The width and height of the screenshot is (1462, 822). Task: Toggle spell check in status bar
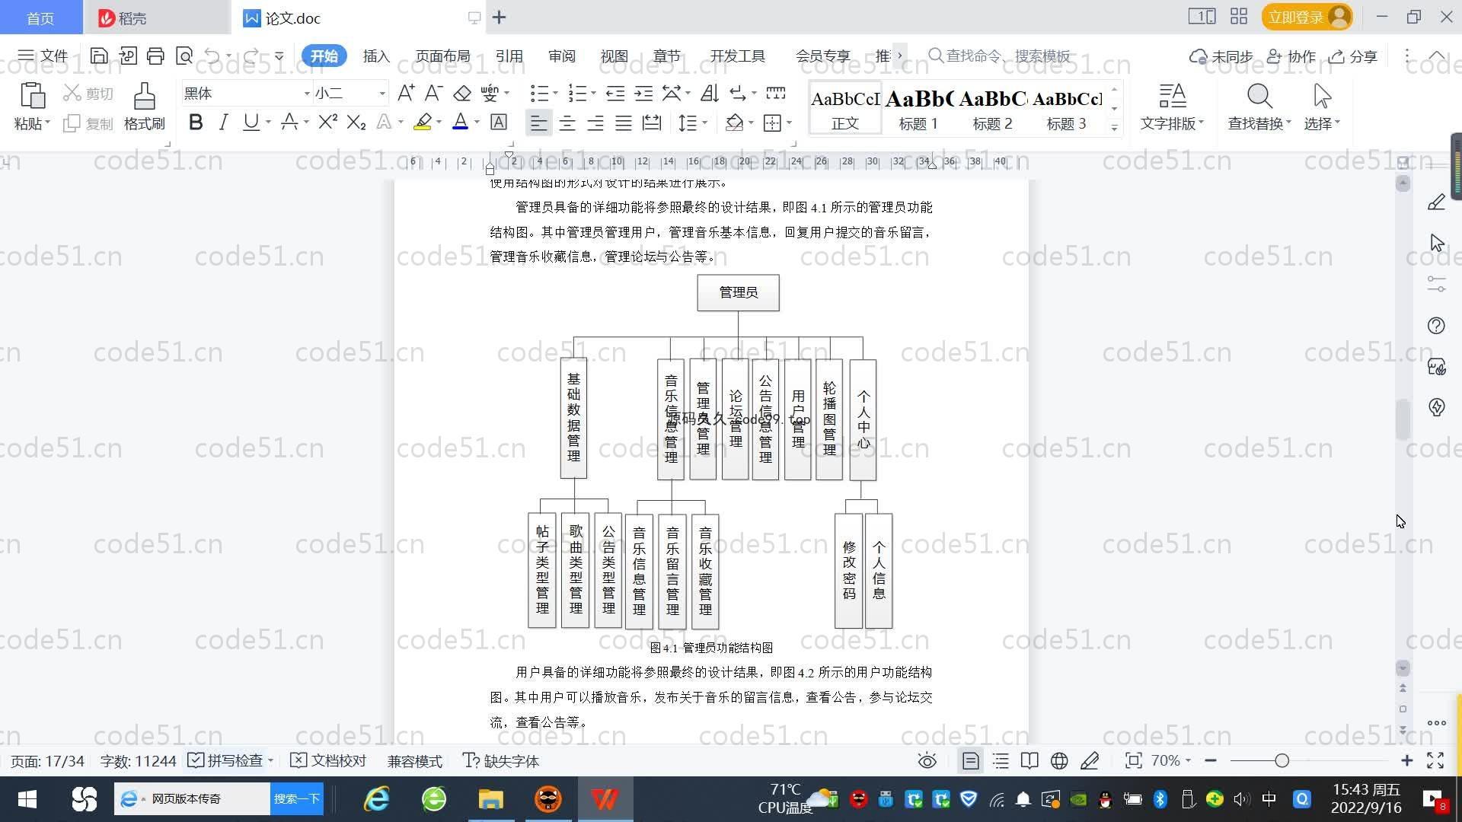pos(226,761)
